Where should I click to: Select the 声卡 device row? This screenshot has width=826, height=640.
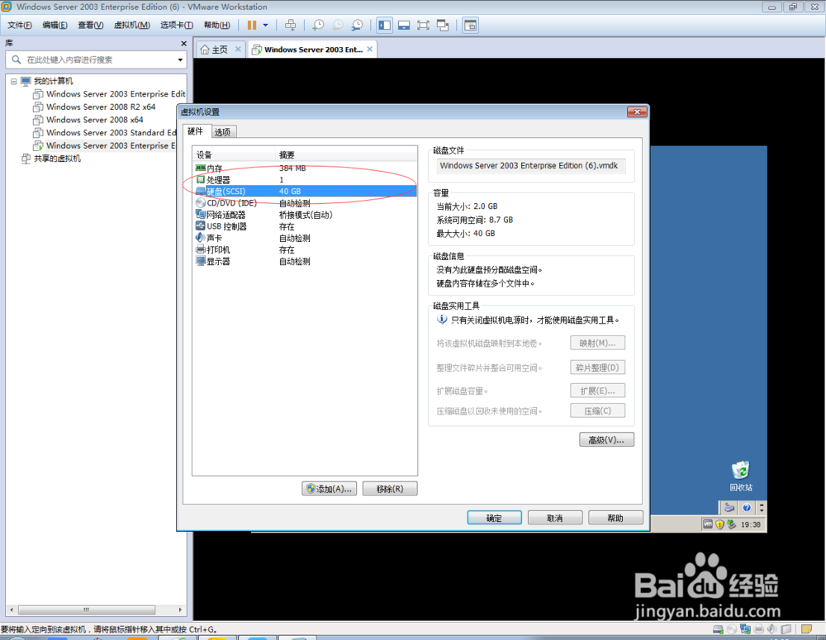305,238
